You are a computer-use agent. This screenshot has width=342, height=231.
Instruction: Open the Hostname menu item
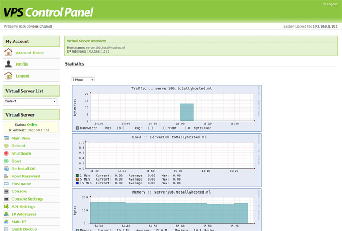(22, 184)
